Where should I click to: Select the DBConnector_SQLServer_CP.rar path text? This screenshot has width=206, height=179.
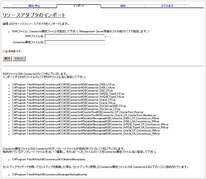pyautogui.click(x=66, y=109)
